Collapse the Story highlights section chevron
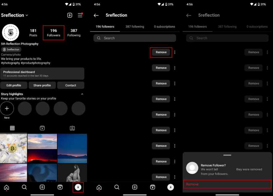273x196 pixels. tap(82, 94)
